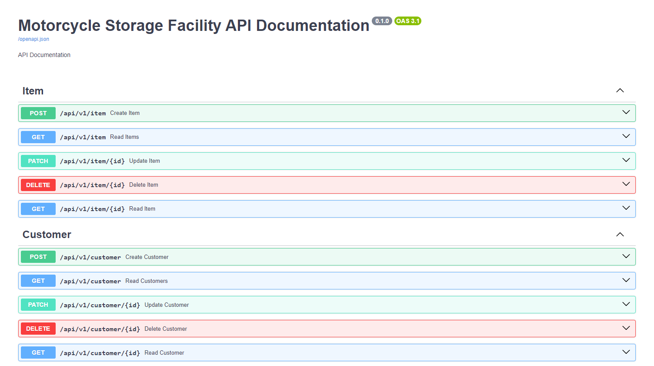Image resolution: width=654 pixels, height=366 pixels.
Task: Click the path /api/v1/item beside Create Item
Action: [83, 113]
